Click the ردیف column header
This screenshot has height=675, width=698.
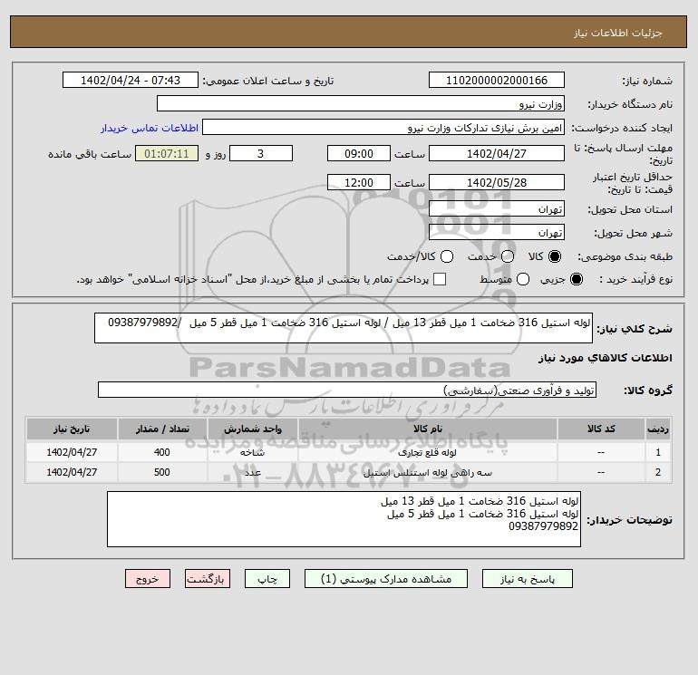[658, 429]
